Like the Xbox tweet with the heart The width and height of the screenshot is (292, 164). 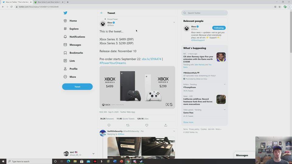pos(147,125)
